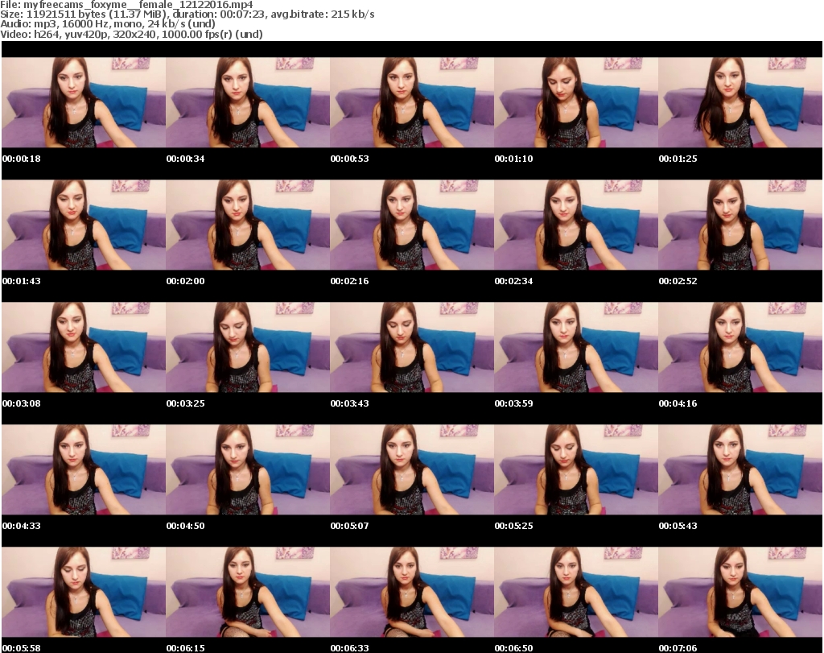
Task: Click the timestamp text 00:05:25
Action: [x=513, y=526]
